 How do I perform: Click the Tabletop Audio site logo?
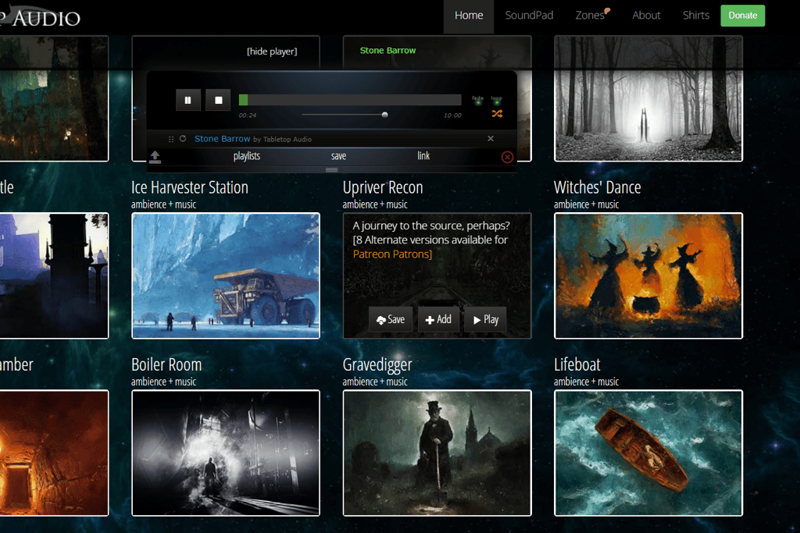click(x=41, y=17)
